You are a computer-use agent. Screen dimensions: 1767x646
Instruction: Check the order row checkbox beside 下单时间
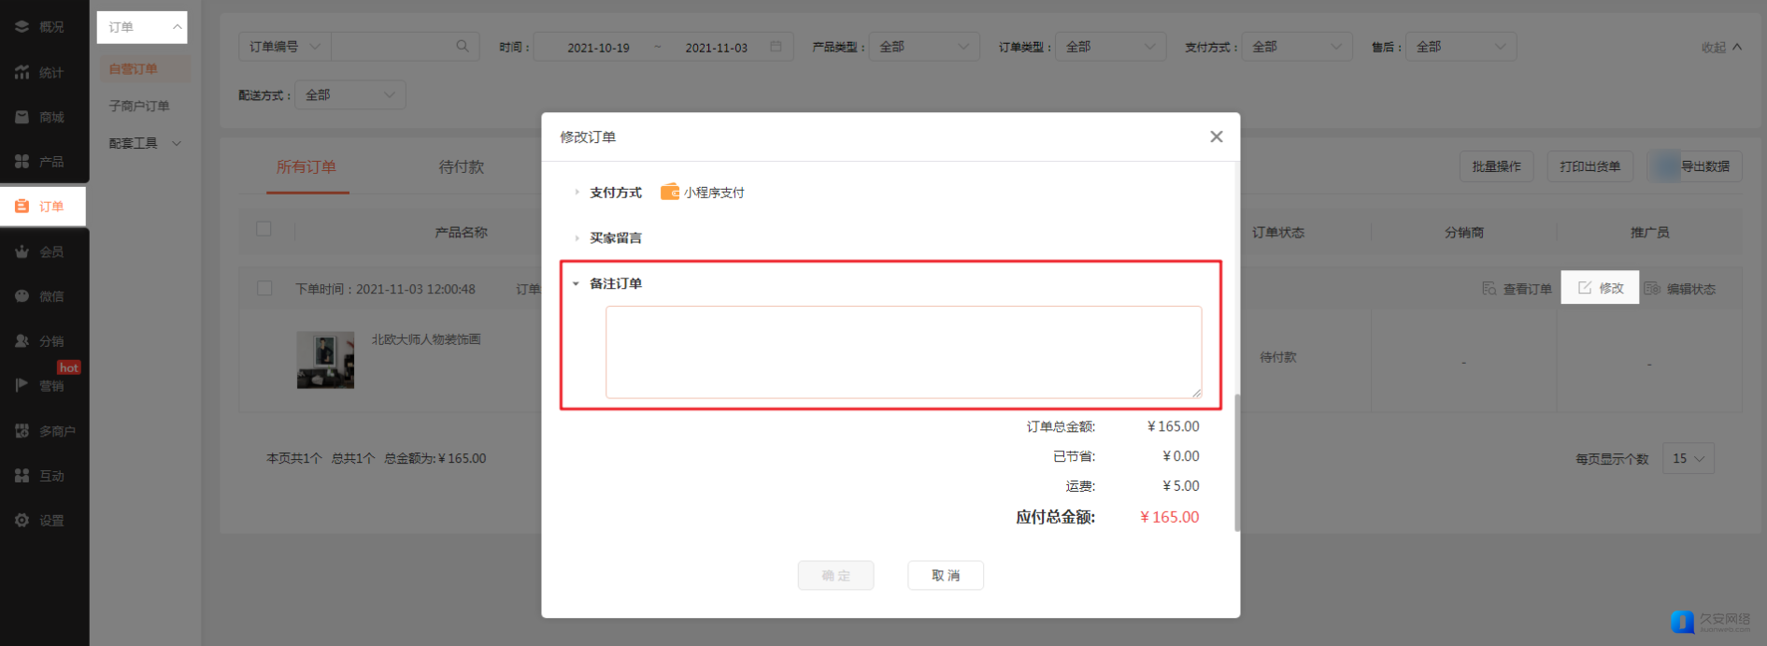coord(264,288)
